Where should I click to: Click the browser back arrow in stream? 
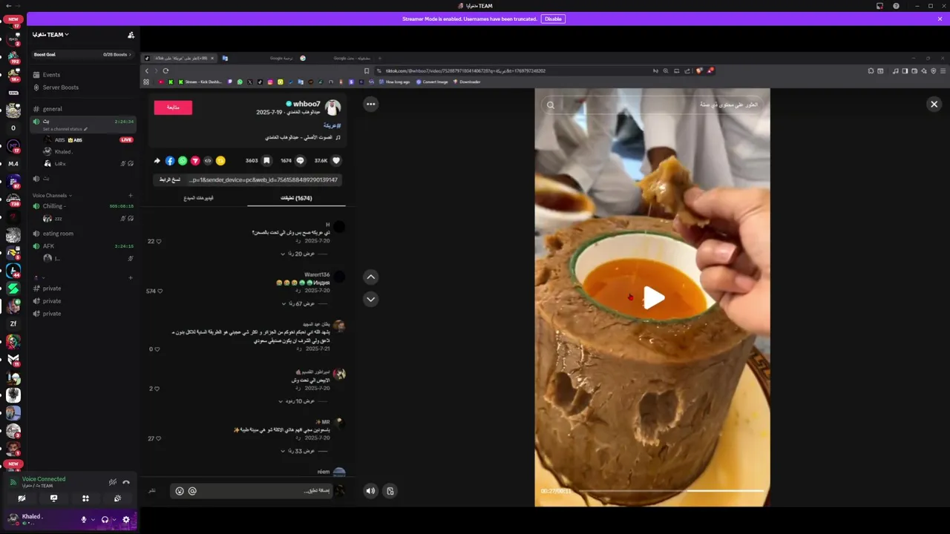[147, 70]
